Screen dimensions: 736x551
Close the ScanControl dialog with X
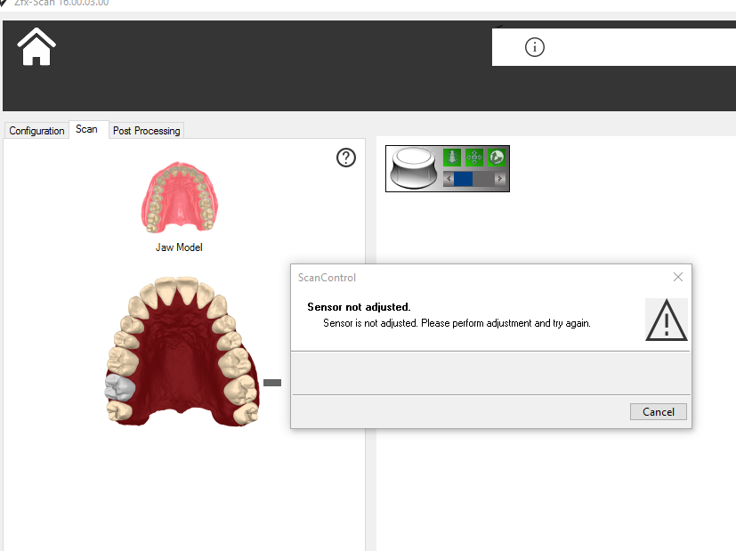(x=678, y=277)
